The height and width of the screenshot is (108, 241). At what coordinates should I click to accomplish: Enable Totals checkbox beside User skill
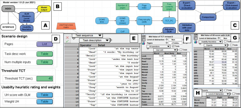181,50
